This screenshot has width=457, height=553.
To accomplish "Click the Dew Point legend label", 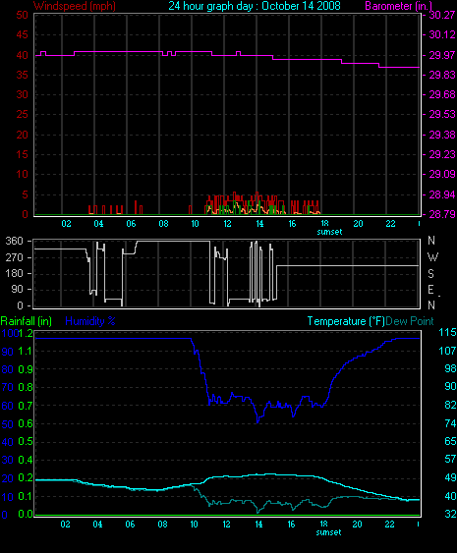I will 410,321.
